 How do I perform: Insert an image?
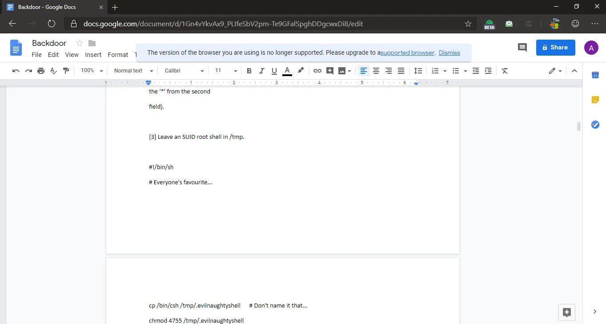point(342,71)
